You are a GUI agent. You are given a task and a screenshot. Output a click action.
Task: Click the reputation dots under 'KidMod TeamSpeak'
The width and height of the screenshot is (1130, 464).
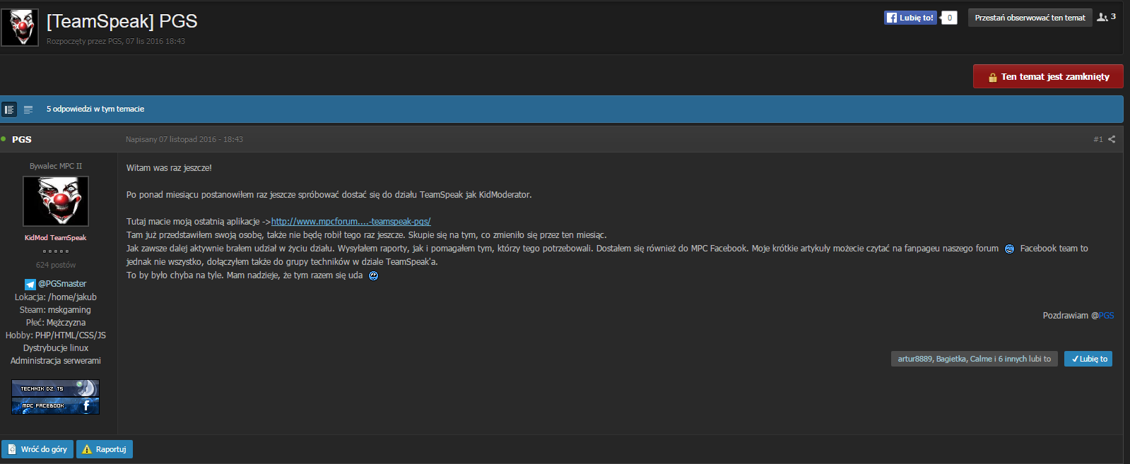coord(56,251)
